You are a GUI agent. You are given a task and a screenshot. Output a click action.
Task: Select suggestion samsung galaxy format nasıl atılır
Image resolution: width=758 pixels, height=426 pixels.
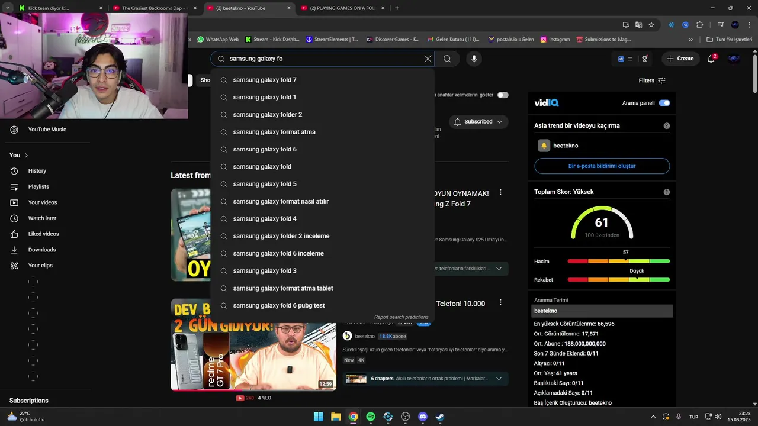coord(322,201)
